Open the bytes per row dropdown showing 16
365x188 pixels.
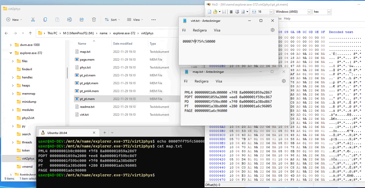[x=271, y=12]
